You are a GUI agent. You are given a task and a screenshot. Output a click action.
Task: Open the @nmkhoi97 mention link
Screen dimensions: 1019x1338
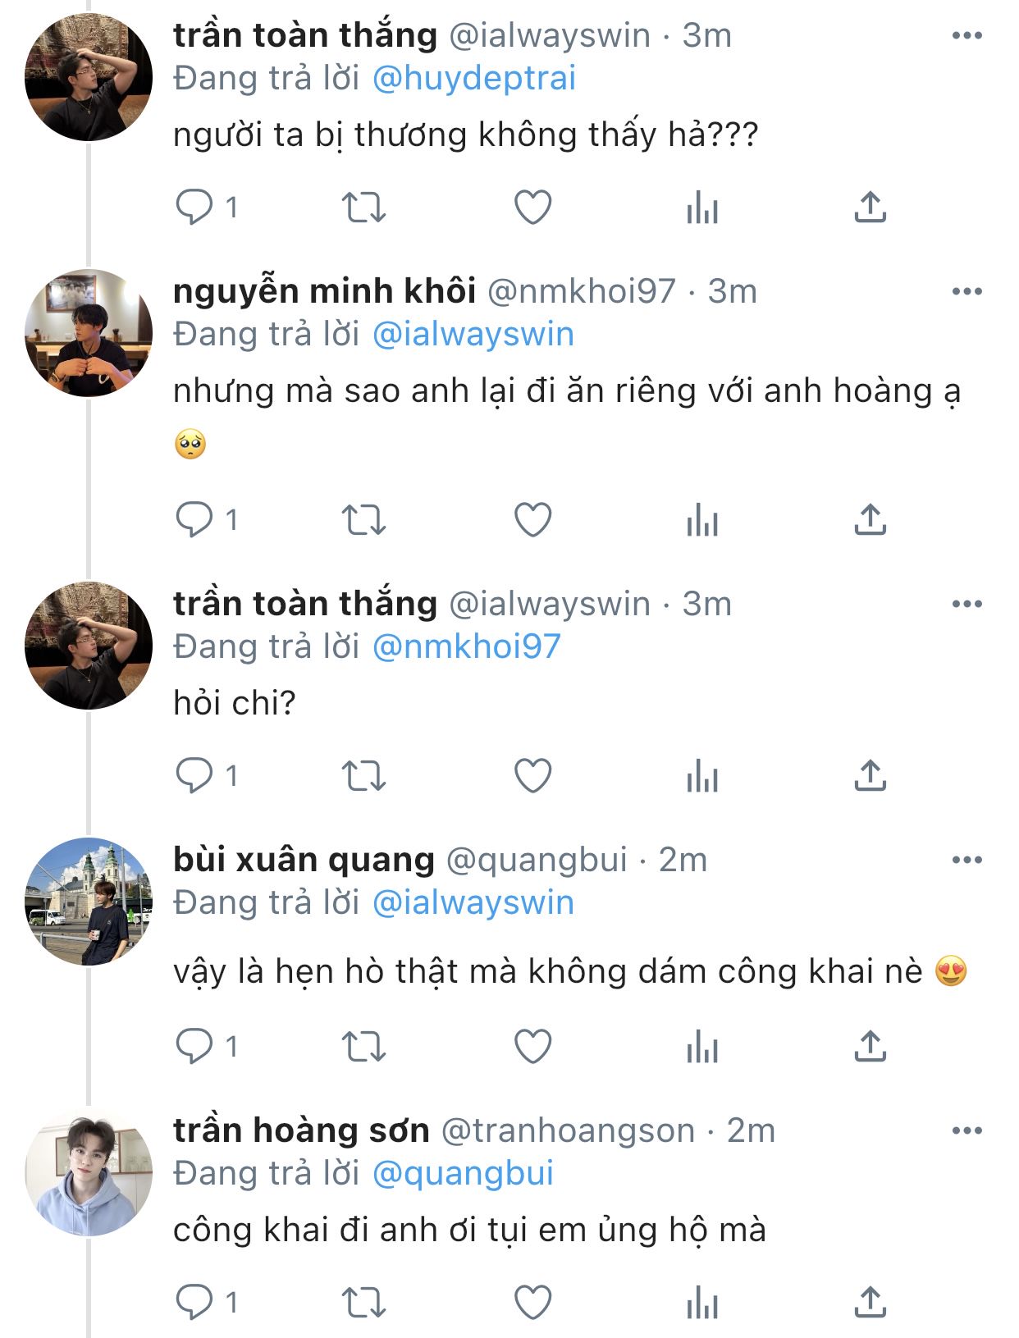[466, 647]
